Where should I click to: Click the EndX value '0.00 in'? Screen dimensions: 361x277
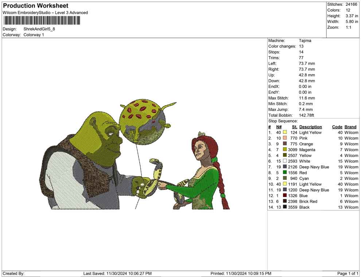[305, 87]
